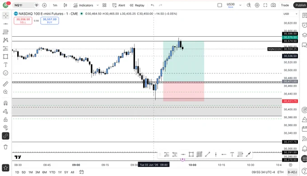307x176 pixels.
Task: Select the All date range tab
Action: click(x=72, y=172)
